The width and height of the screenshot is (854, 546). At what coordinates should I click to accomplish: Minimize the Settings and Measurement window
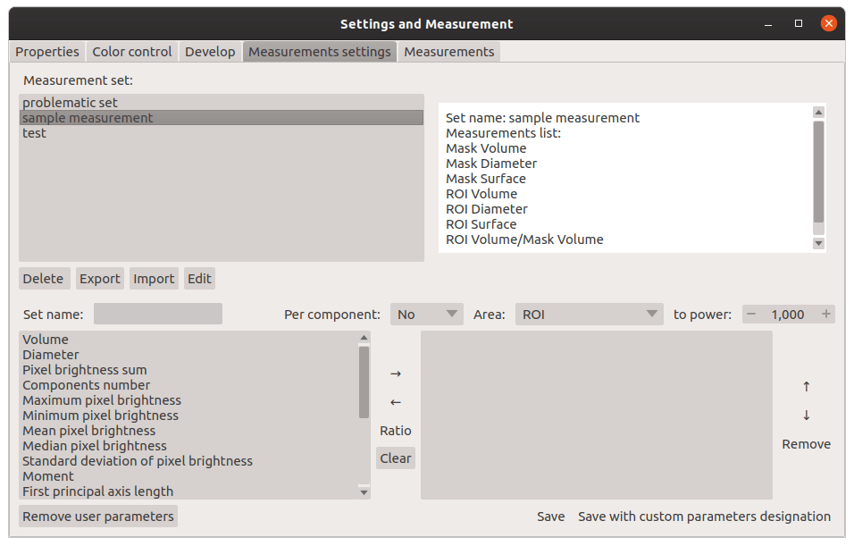pos(768,24)
